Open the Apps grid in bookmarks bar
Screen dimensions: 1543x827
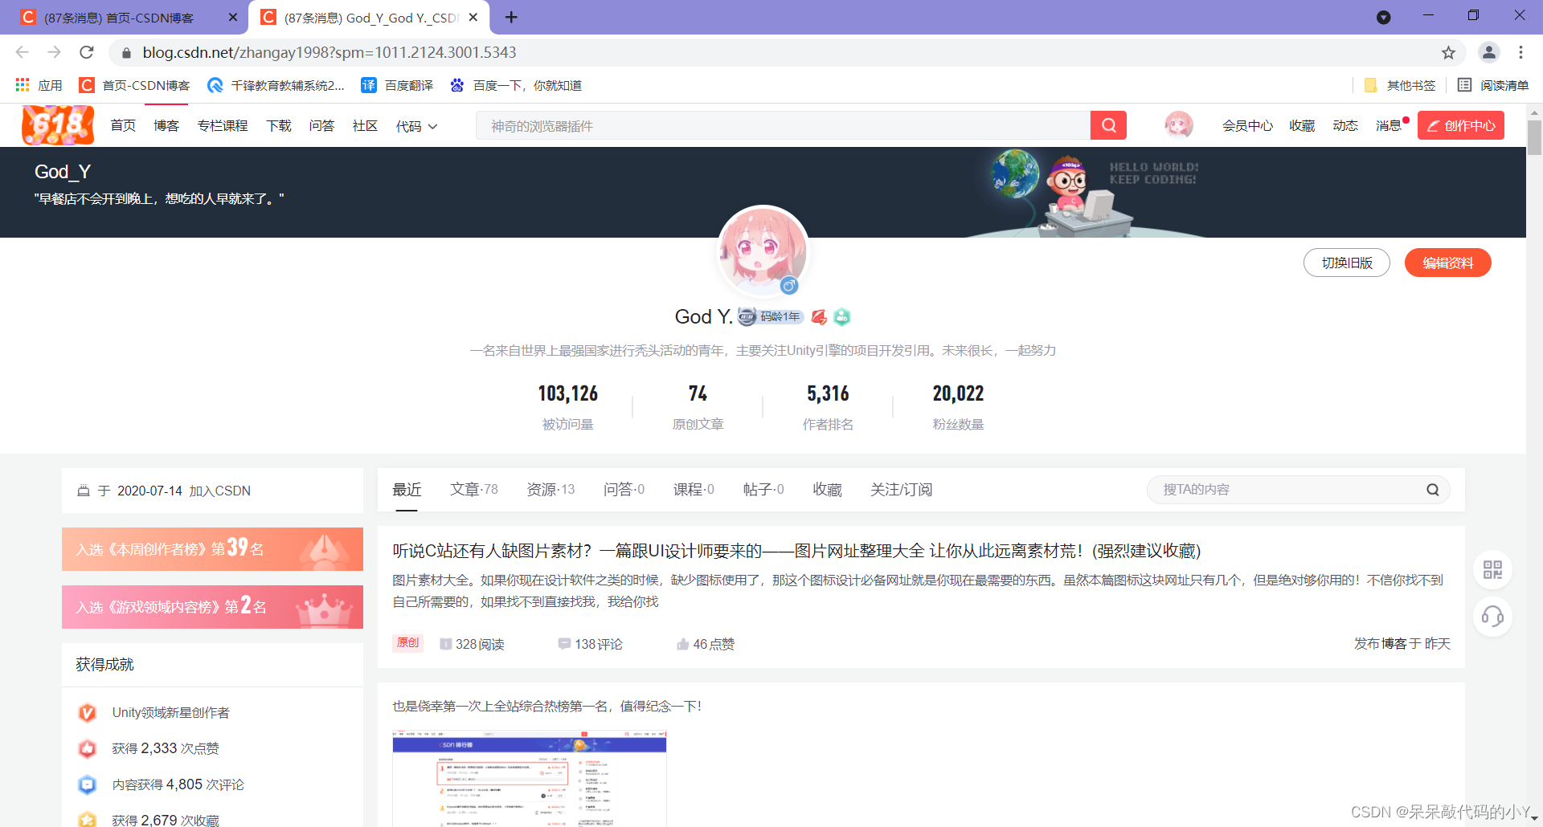(23, 85)
